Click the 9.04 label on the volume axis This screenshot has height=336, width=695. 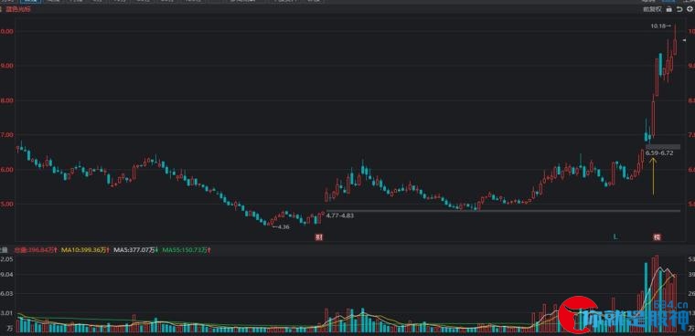[7, 275]
